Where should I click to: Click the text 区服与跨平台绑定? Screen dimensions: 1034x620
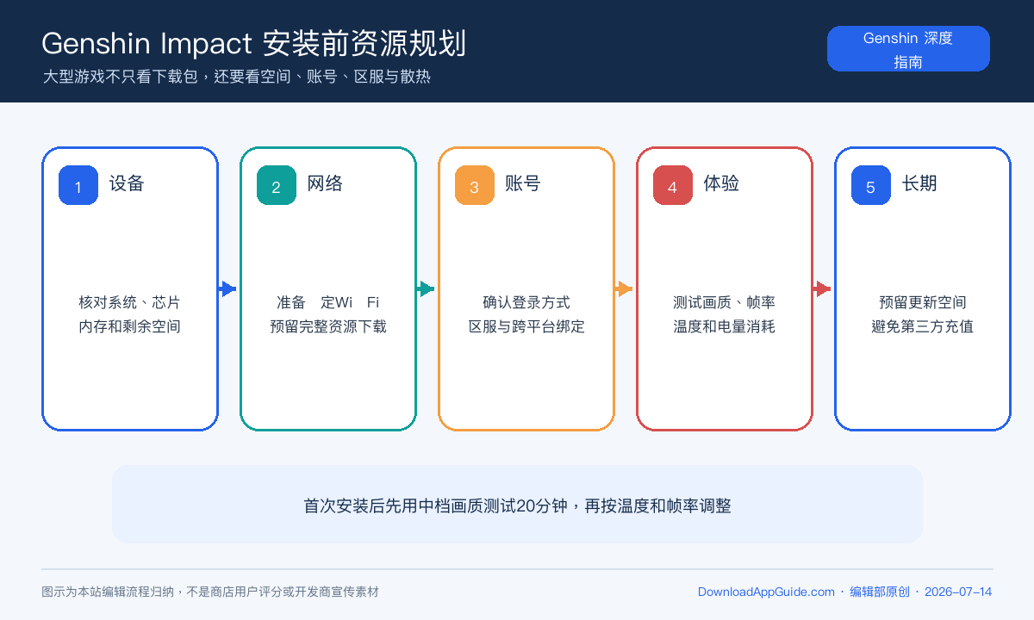point(526,326)
